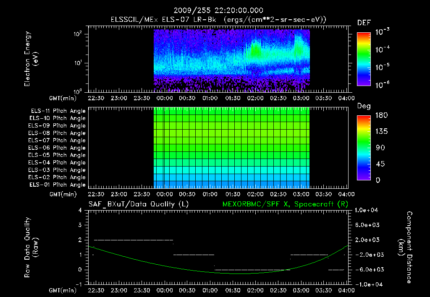This screenshot has width=430, height=297.
Task: Click the data quality segment at level 2
Action: pos(134,240)
